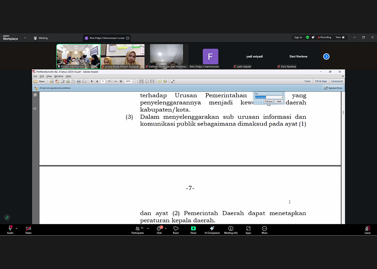Expand the Find box dropdown arrow
The width and height of the screenshot is (377, 269).
282,97
